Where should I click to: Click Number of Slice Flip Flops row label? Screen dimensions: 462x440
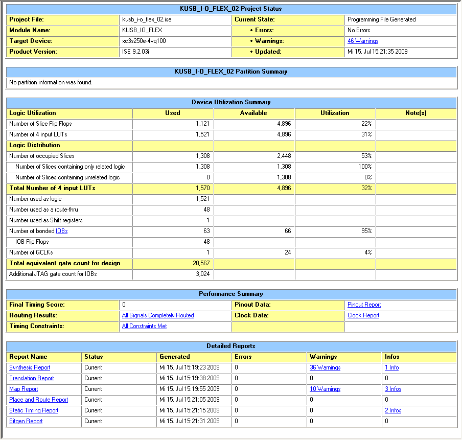(40, 124)
